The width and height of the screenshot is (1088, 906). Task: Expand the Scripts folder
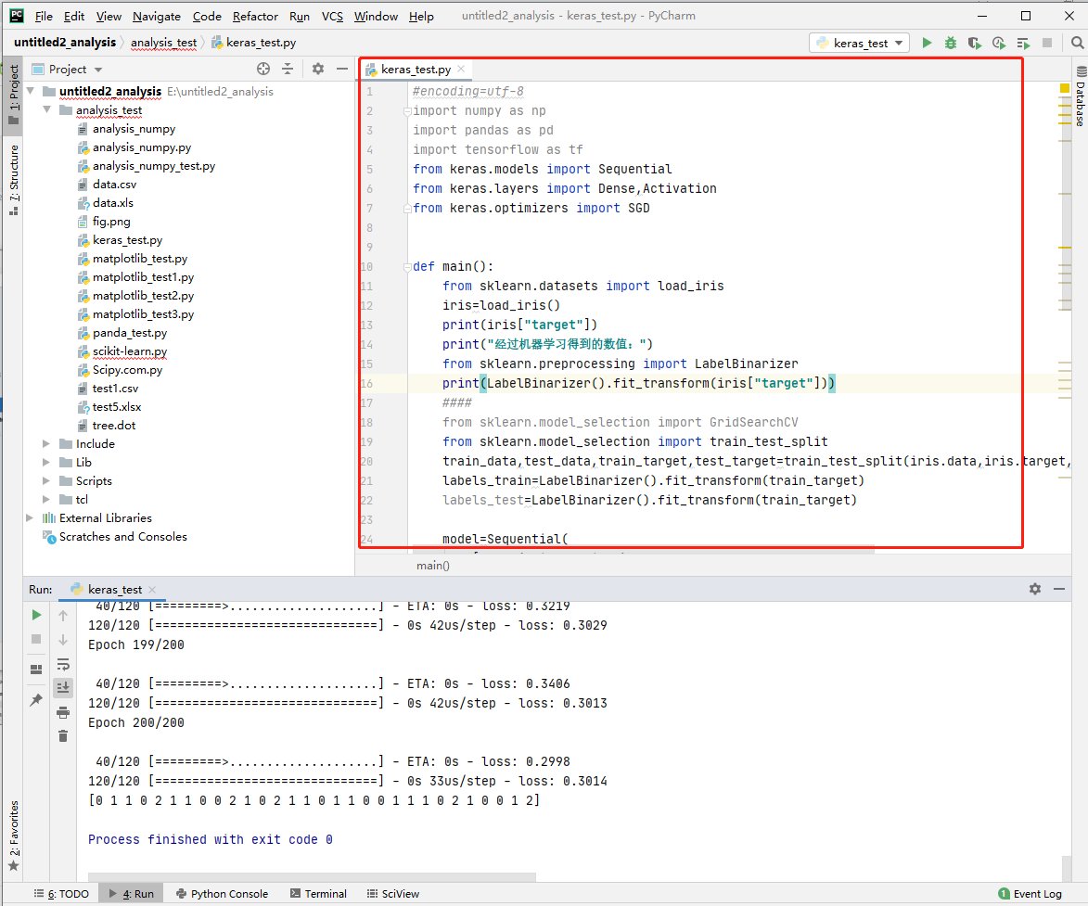(x=46, y=480)
